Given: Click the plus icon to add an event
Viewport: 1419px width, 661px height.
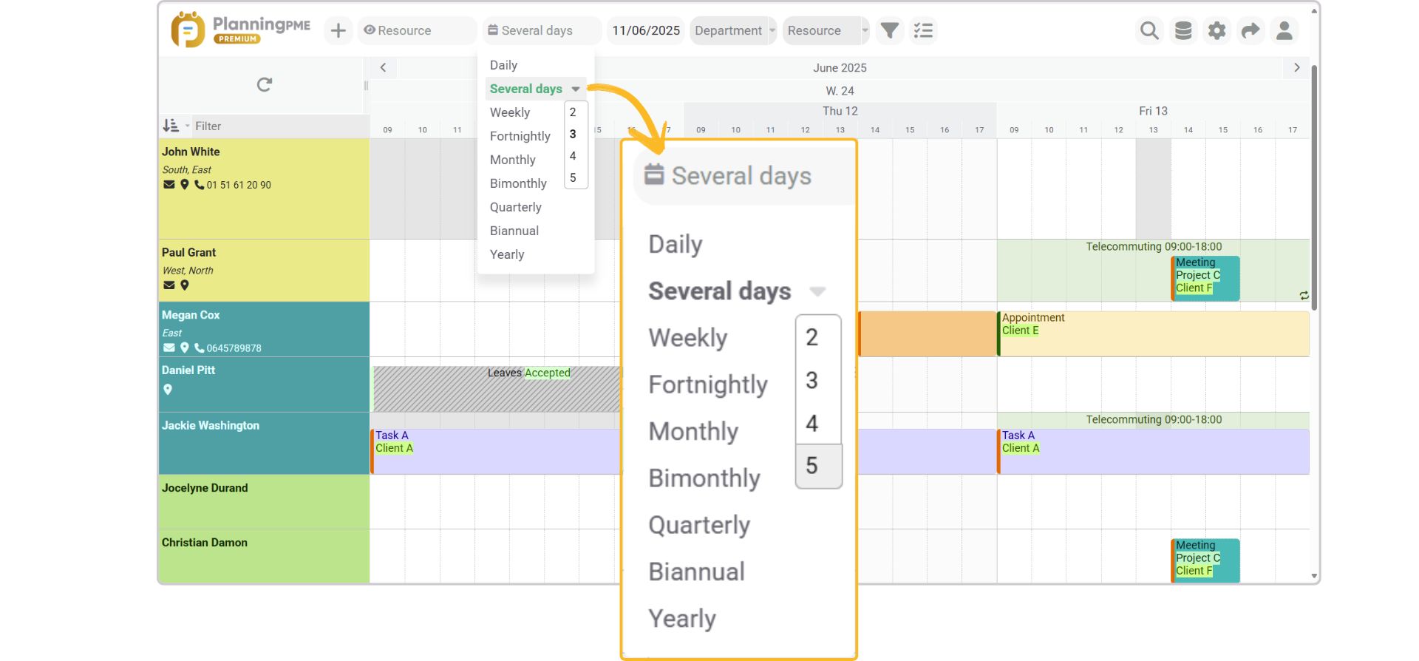Looking at the screenshot, I should point(338,30).
